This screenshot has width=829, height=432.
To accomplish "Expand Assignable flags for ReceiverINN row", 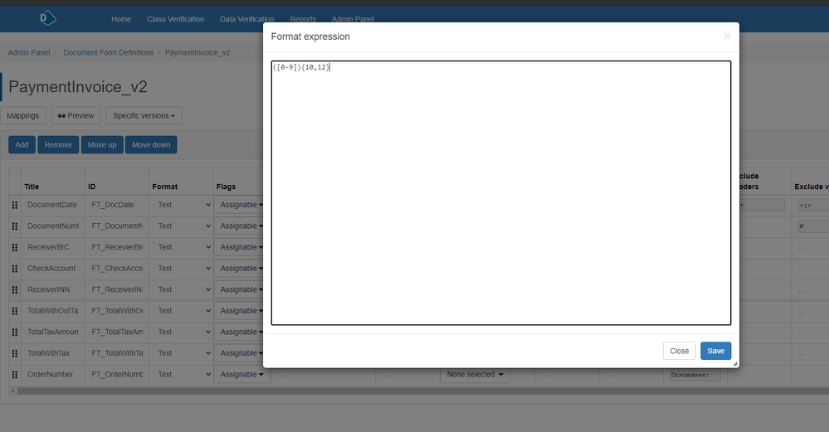I will [x=239, y=289].
